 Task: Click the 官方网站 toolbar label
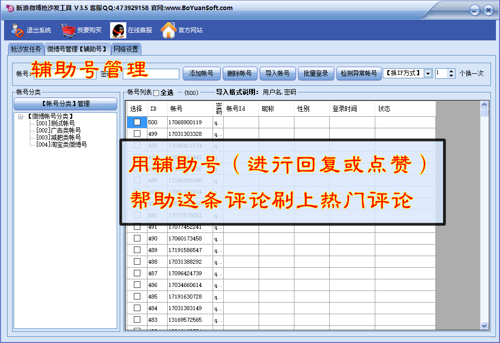coord(190,30)
